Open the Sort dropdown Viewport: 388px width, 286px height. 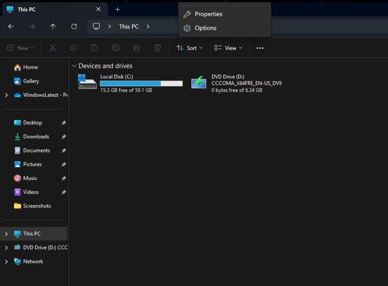pyautogui.click(x=189, y=48)
